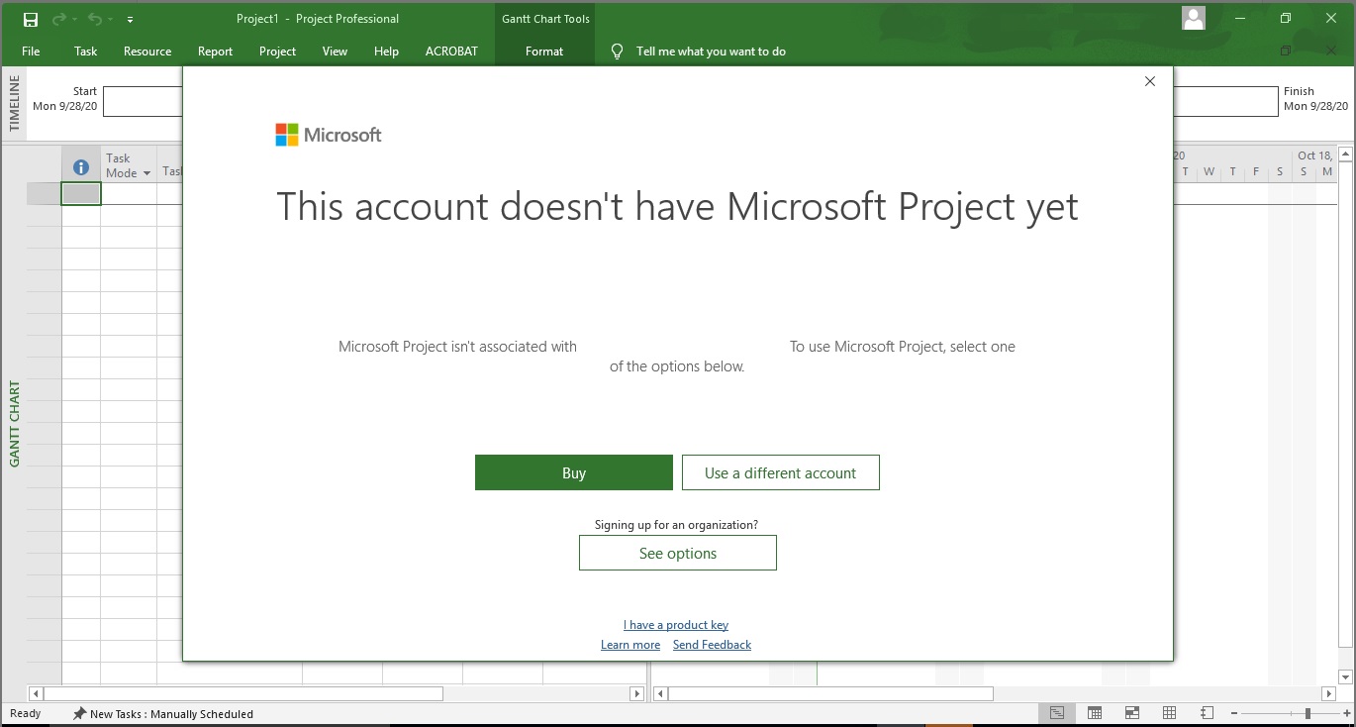
Task: Click the Redo arrow icon
Action: click(x=58, y=19)
